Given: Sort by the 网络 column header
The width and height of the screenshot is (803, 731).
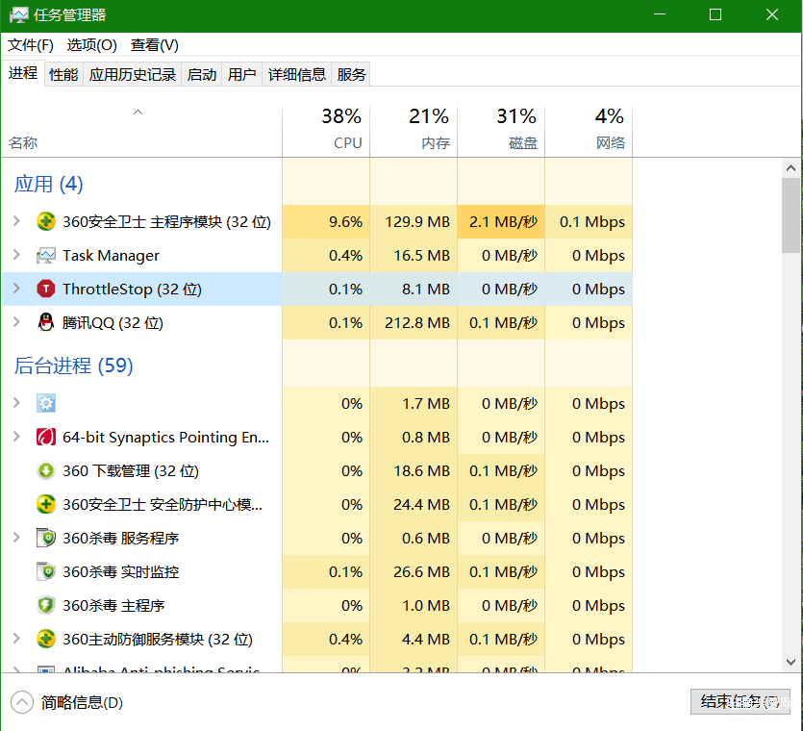Looking at the screenshot, I should 589,131.
